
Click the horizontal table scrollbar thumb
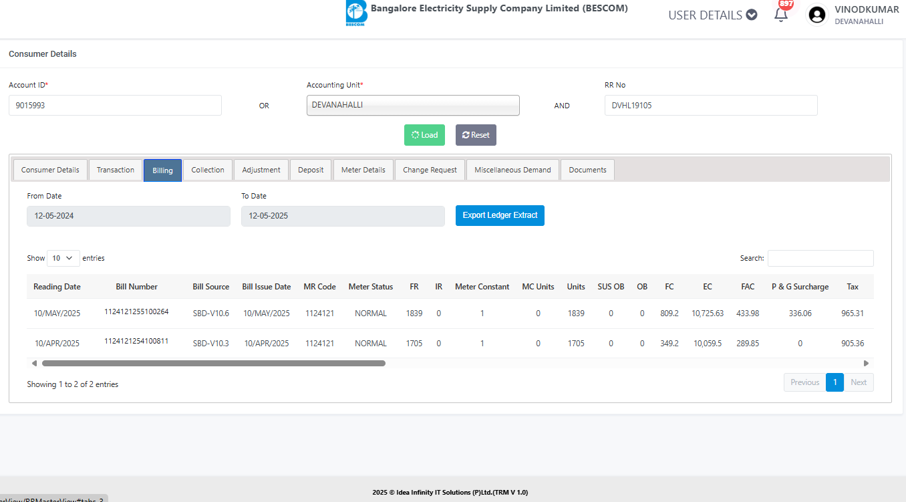214,364
